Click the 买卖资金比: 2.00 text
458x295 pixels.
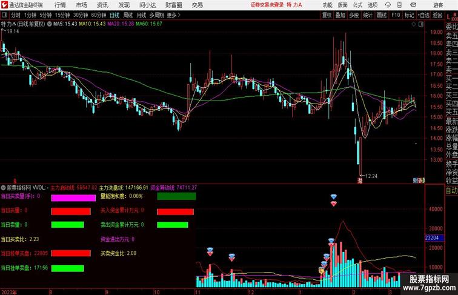click(118, 253)
